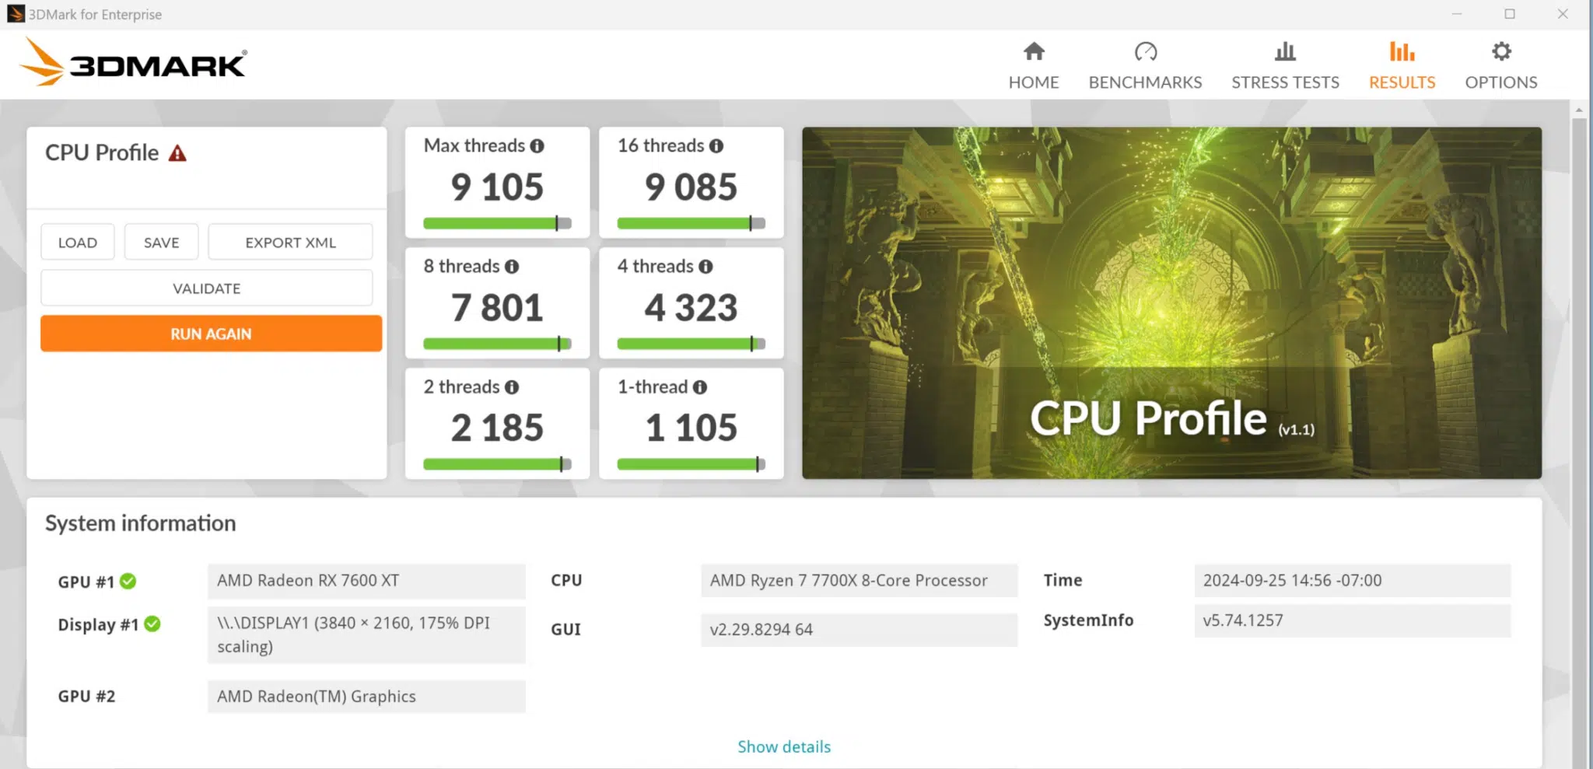Click the info icon beside 1-thread
Screen dimensions: 1593x769
point(700,387)
